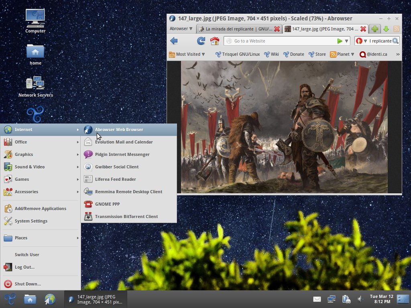Click the Tue Mar 12 clock
411x308 pixels.
(382, 299)
